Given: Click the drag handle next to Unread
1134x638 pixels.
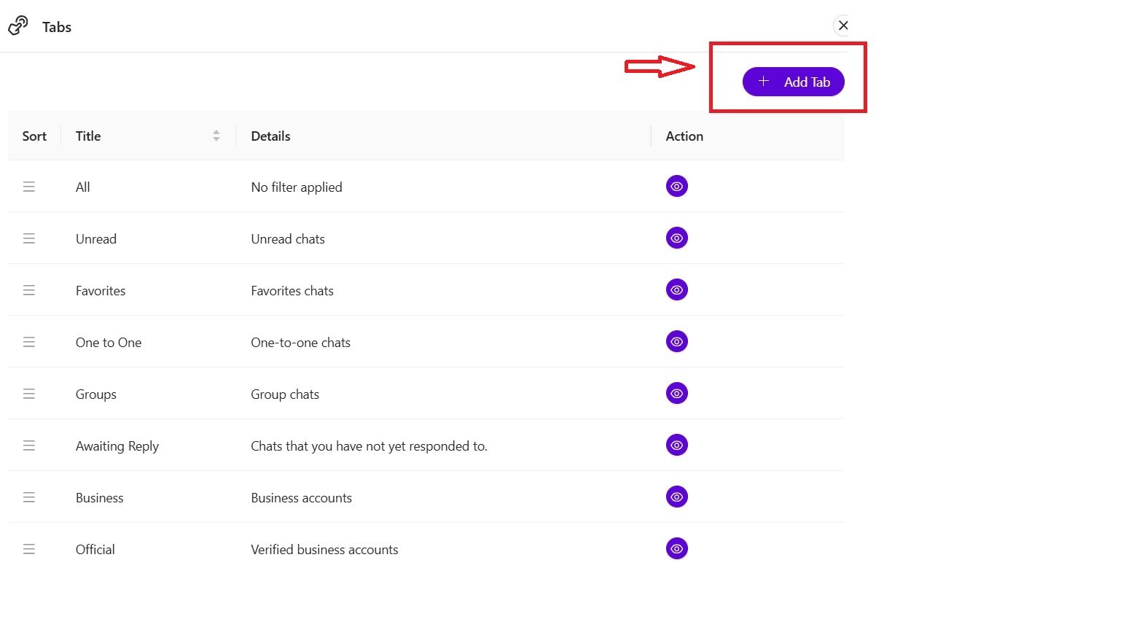Looking at the screenshot, I should pos(29,238).
